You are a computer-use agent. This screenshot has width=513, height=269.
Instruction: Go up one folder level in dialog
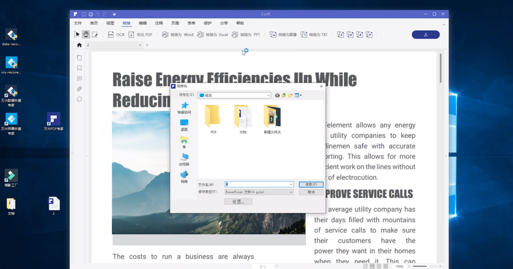click(x=284, y=95)
